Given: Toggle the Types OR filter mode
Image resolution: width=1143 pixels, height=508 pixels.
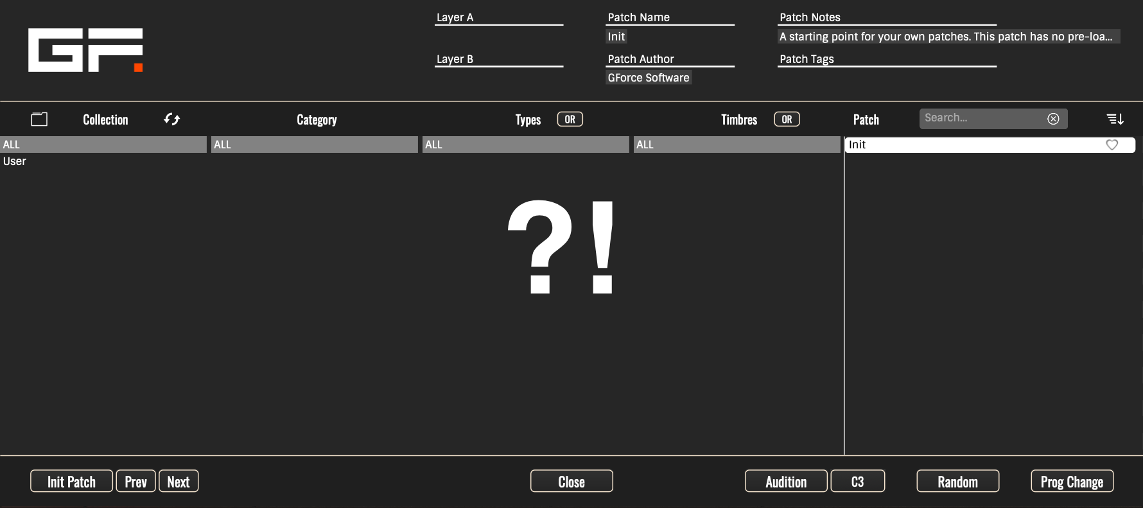Looking at the screenshot, I should click(570, 119).
